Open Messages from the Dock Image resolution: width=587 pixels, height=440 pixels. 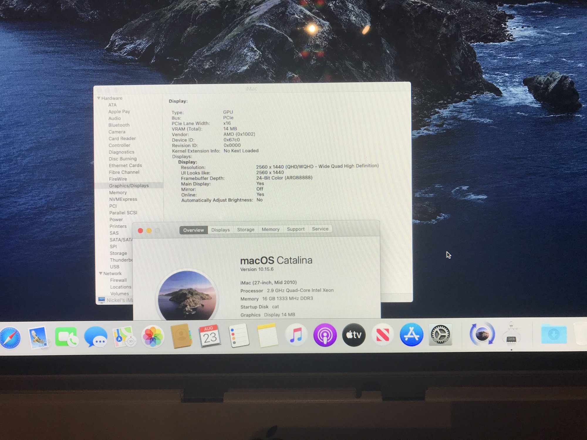pyautogui.click(x=96, y=337)
